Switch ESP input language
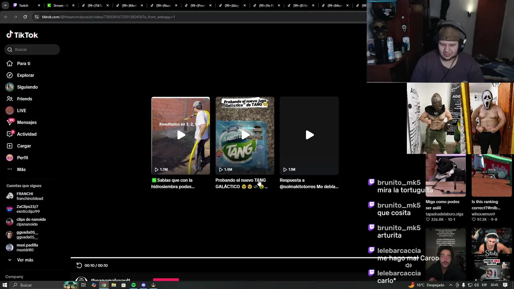Viewport: 514px width, 289px height. pos(484,285)
